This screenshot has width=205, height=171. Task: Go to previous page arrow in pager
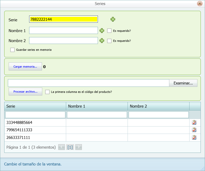(61, 147)
